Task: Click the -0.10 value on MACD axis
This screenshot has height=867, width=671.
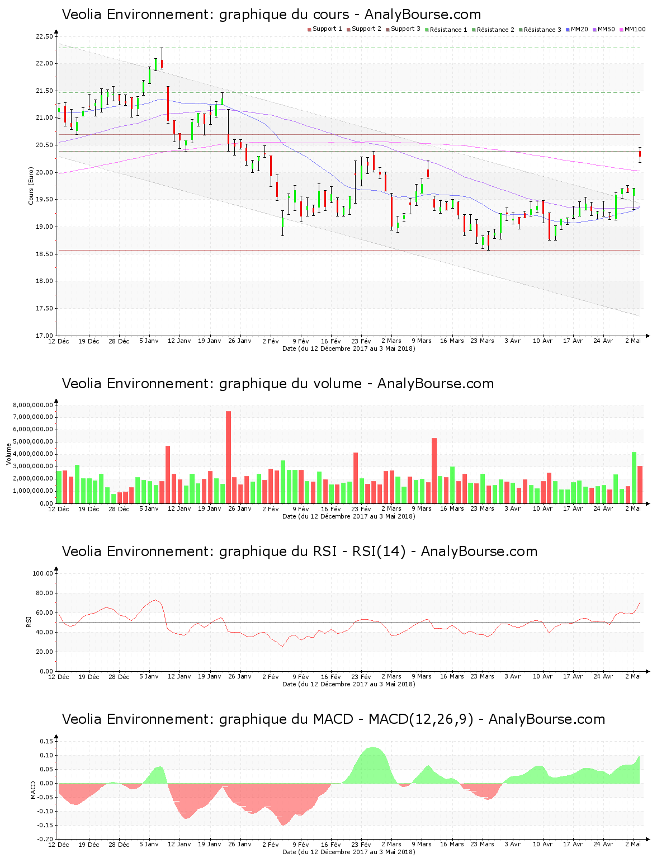Action: [x=45, y=811]
